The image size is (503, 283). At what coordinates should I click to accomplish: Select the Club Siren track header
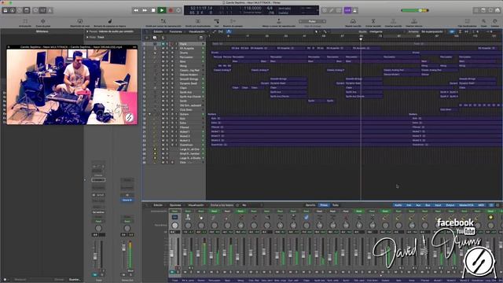click(x=173, y=110)
